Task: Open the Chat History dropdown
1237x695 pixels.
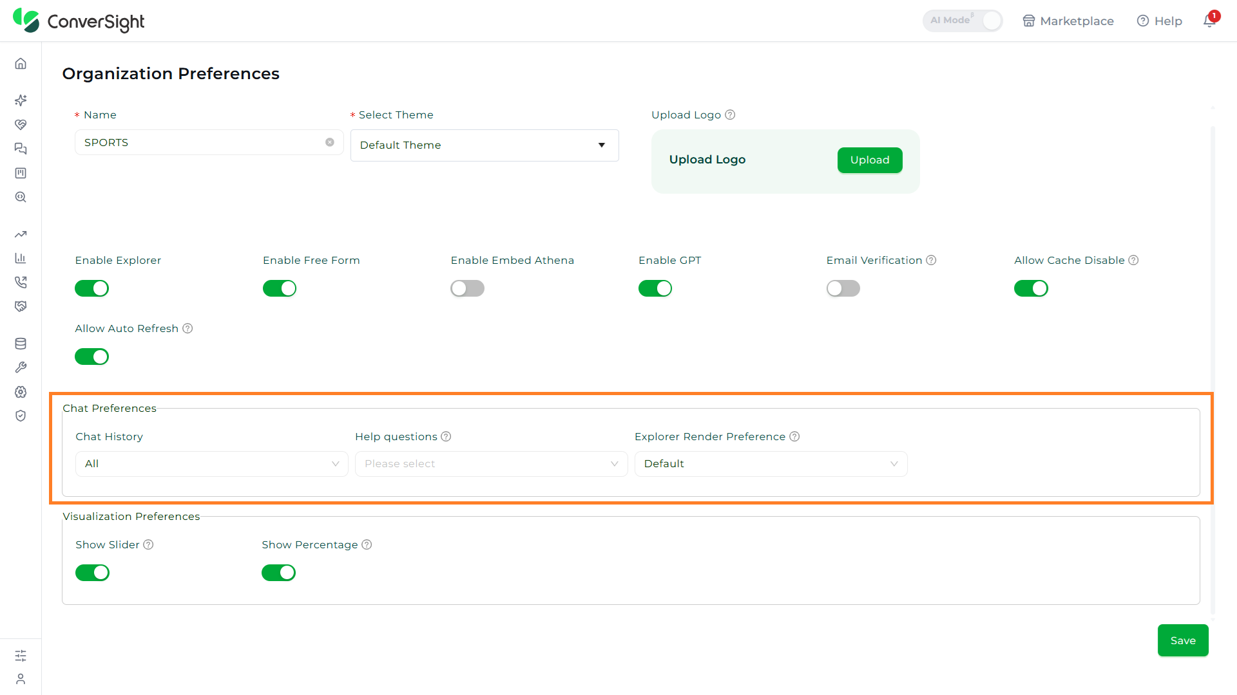Action: click(212, 464)
